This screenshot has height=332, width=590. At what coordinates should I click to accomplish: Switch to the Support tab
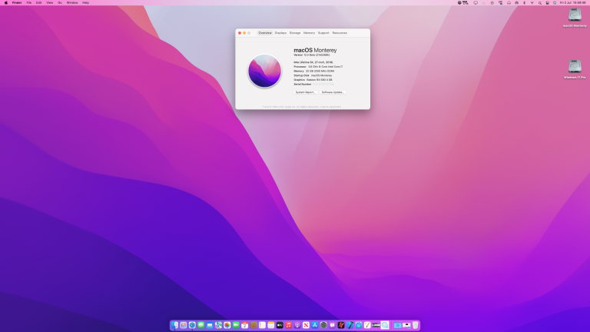pyautogui.click(x=323, y=33)
